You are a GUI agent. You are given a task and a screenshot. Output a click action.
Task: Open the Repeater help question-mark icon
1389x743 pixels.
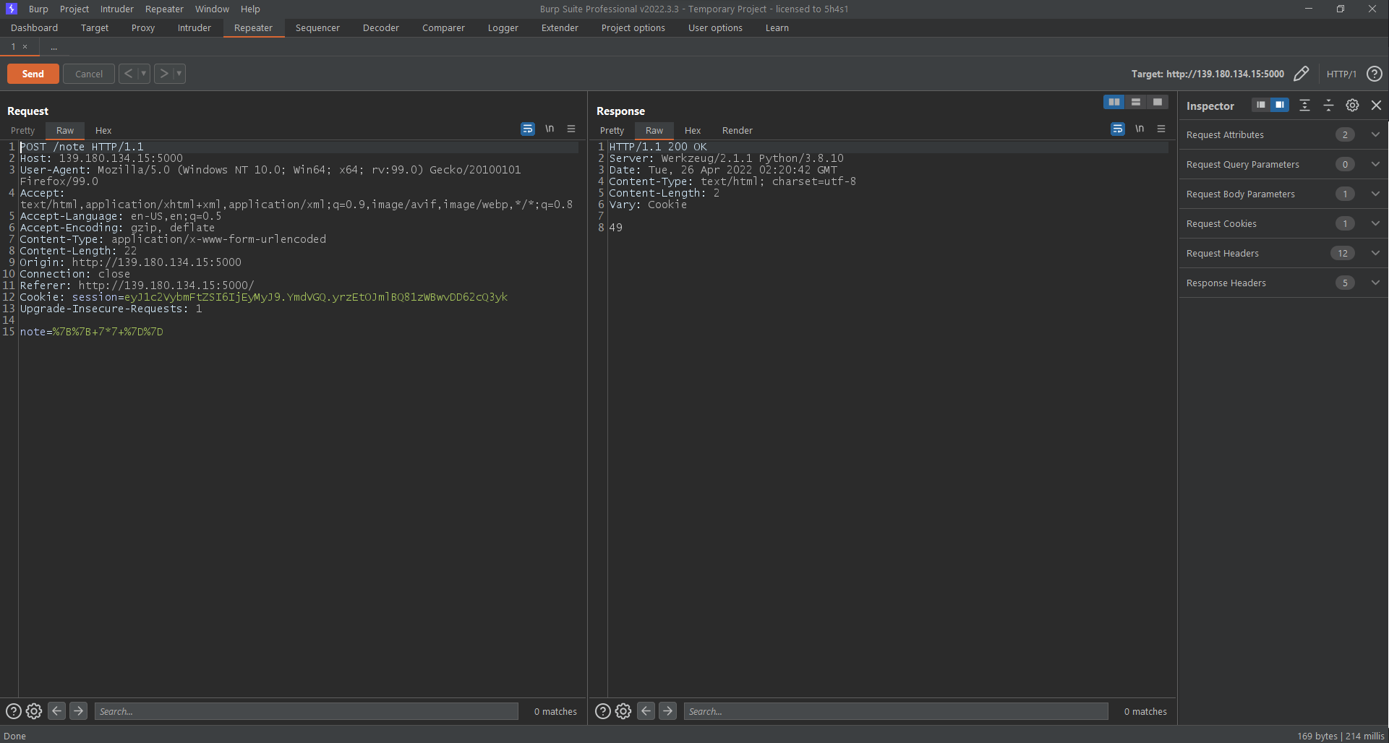pos(1375,74)
